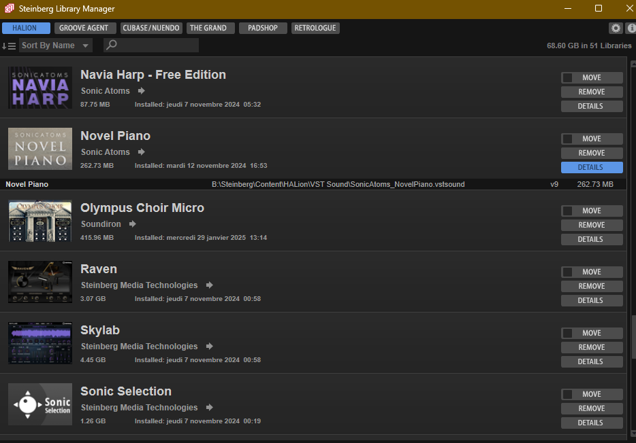Open vendor arrow for Navia Harp
Image resolution: width=636 pixels, height=443 pixels.
(x=141, y=90)
